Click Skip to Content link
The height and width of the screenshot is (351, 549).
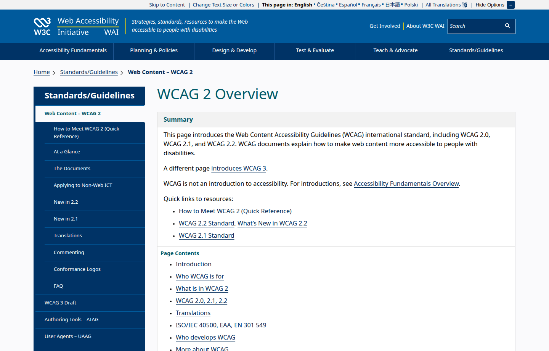click(167, 5)
